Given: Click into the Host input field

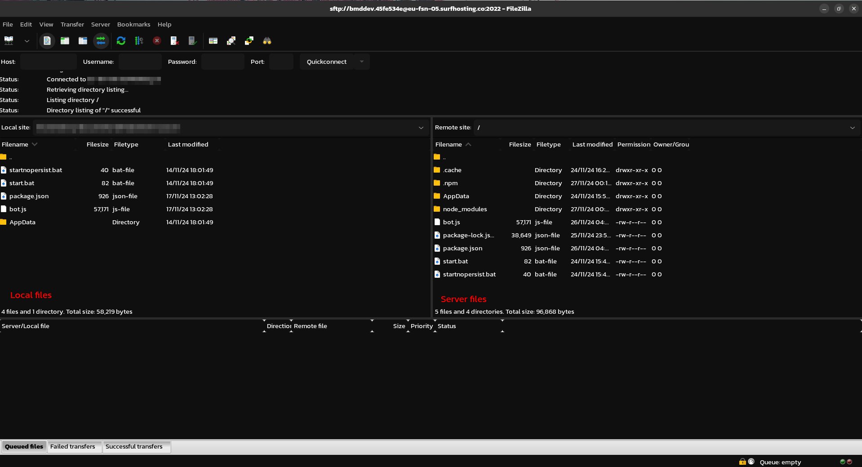Looking at the screenshot, I should [48, 62].
